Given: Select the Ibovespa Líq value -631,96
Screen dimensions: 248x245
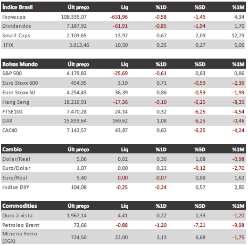Looking at the screenshot, I should click(x=119, y=17).
